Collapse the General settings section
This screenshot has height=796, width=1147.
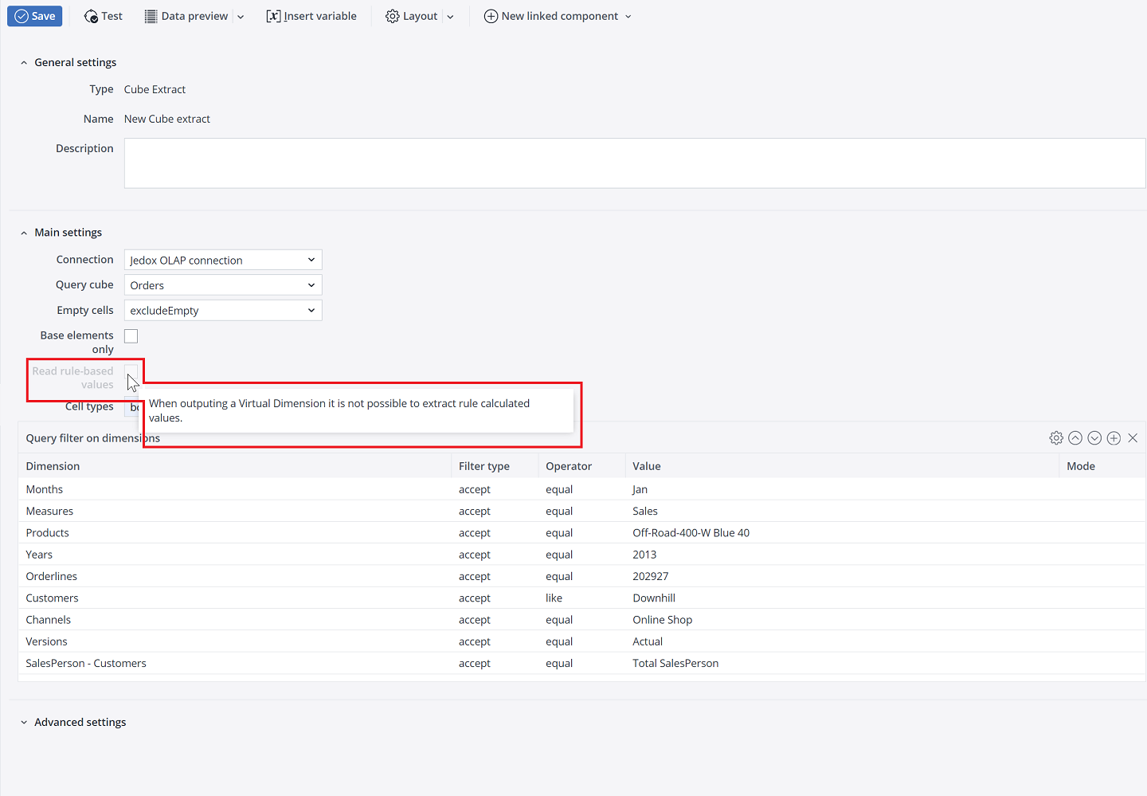75,62
